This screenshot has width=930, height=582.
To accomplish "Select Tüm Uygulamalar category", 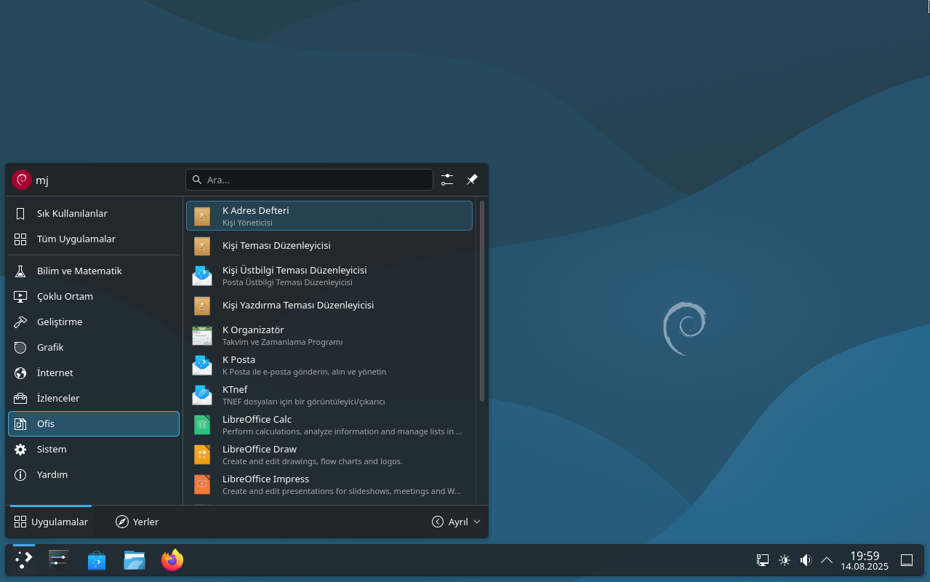I will 94,239.
